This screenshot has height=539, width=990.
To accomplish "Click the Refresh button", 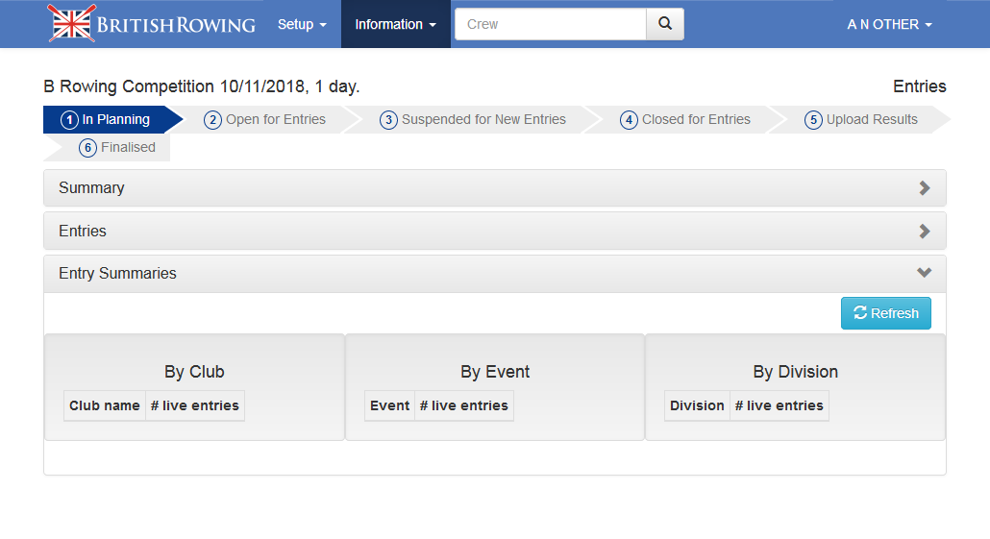I will point(885,313).
